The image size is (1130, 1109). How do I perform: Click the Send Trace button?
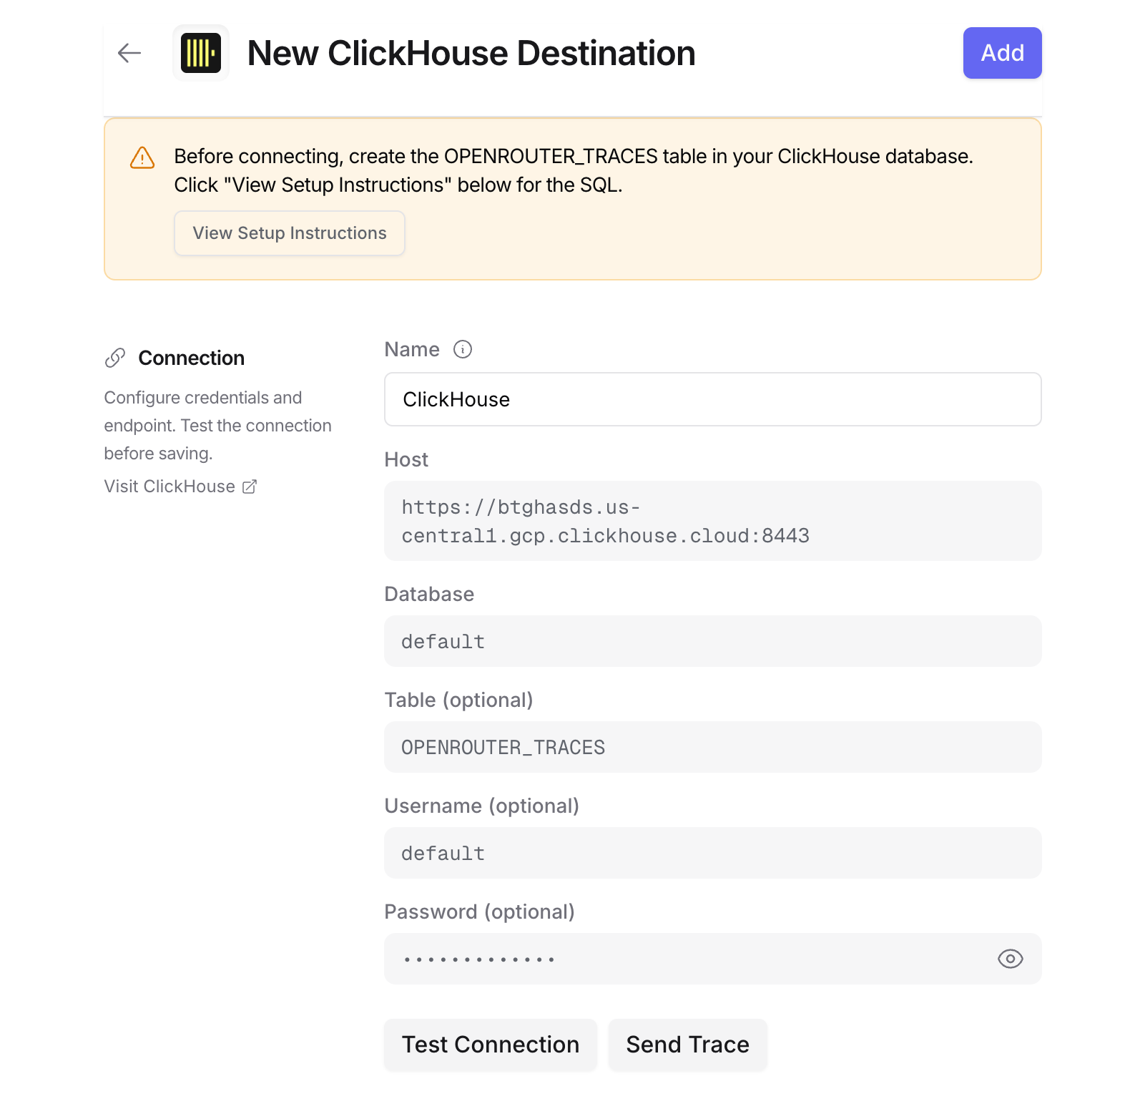point(687,1045)
